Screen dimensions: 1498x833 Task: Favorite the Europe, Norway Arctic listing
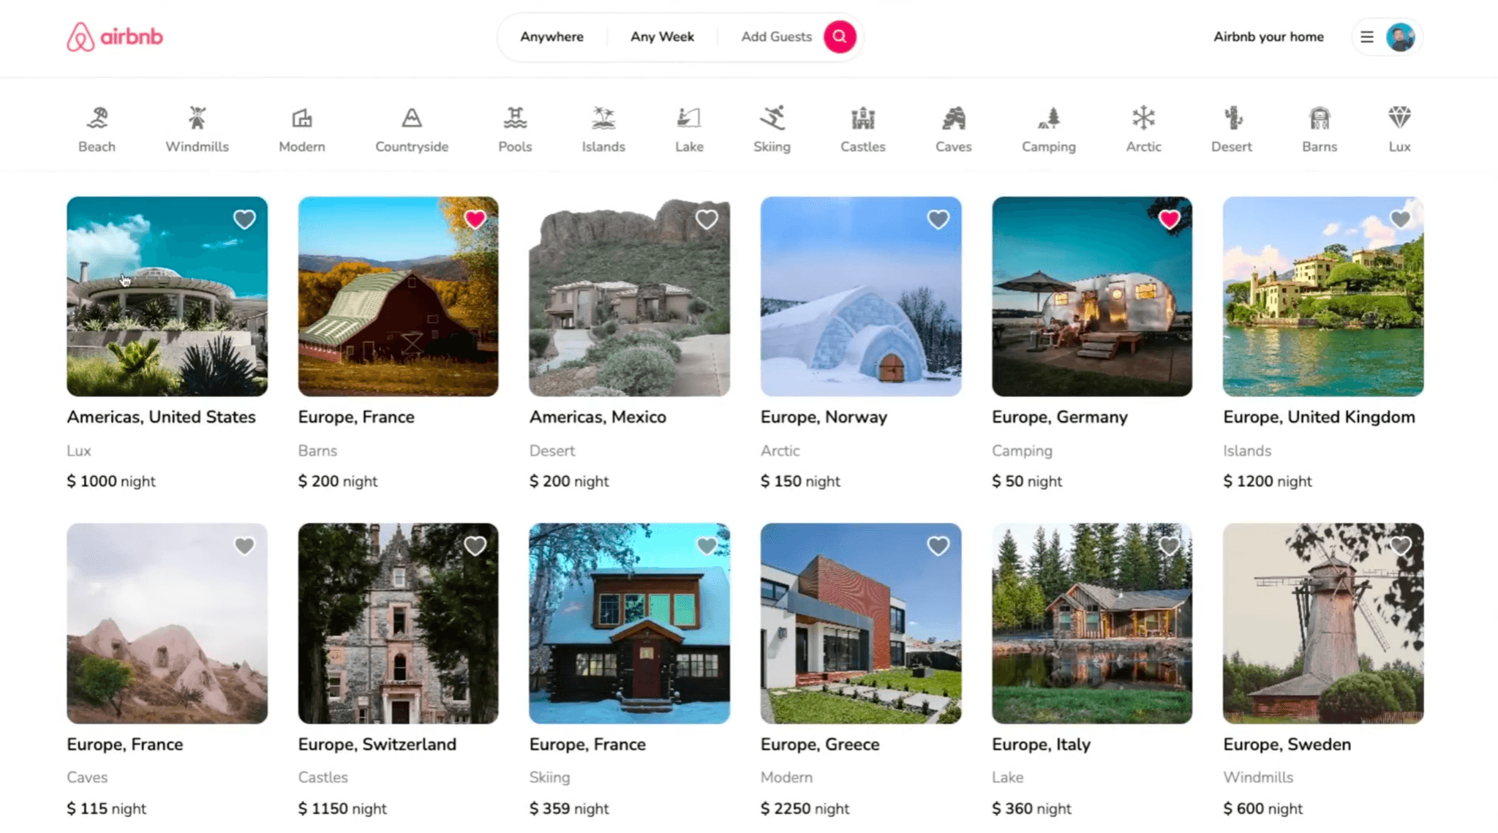pos(938,219)
